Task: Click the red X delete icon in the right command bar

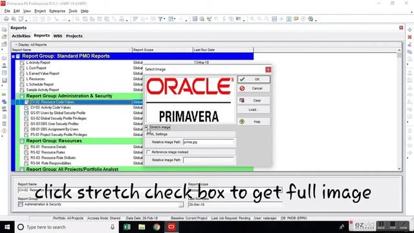Action: (x=409, y=37)
